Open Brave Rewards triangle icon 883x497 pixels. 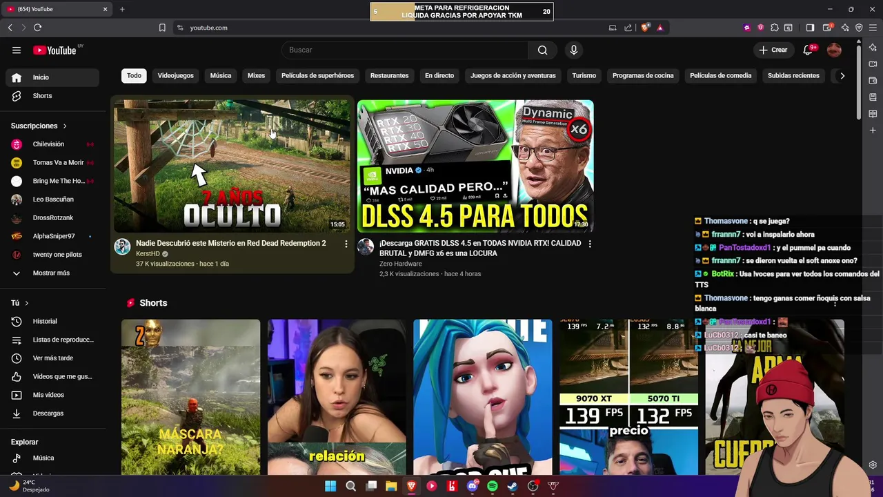[660, 28]
